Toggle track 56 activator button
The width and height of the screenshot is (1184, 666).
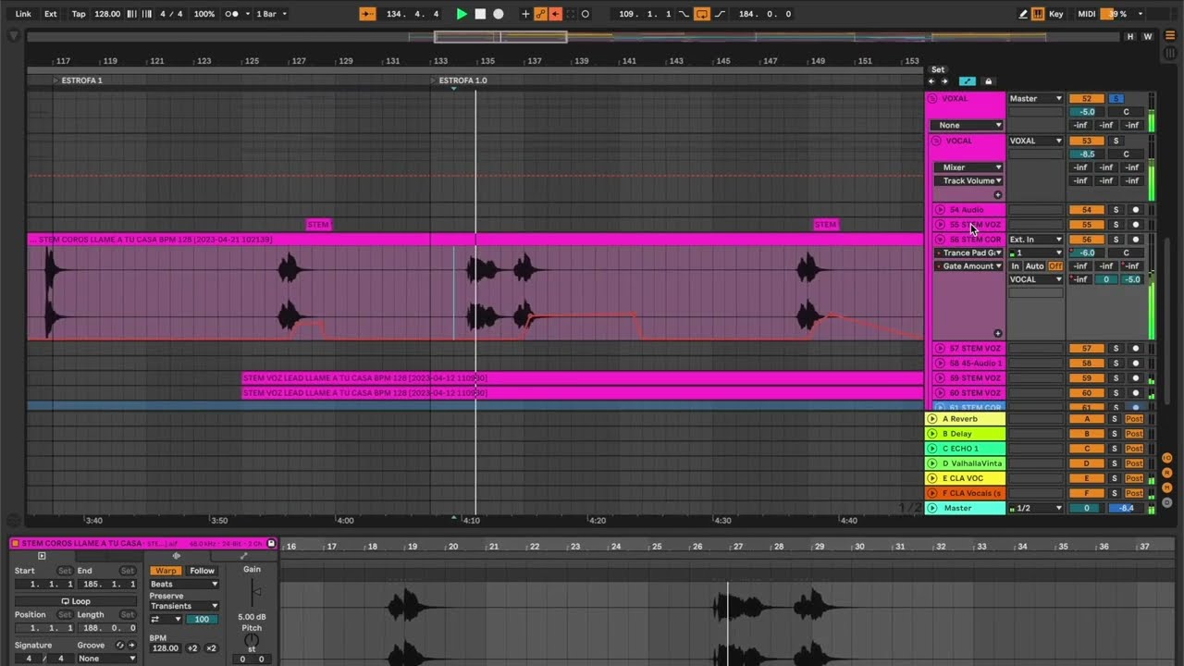1087,240
